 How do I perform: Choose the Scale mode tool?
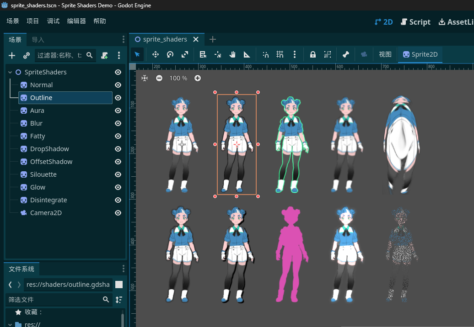click(x=185, y=54)
